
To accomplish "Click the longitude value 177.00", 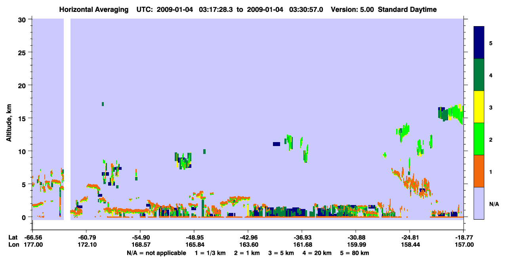I will [32, 245].
